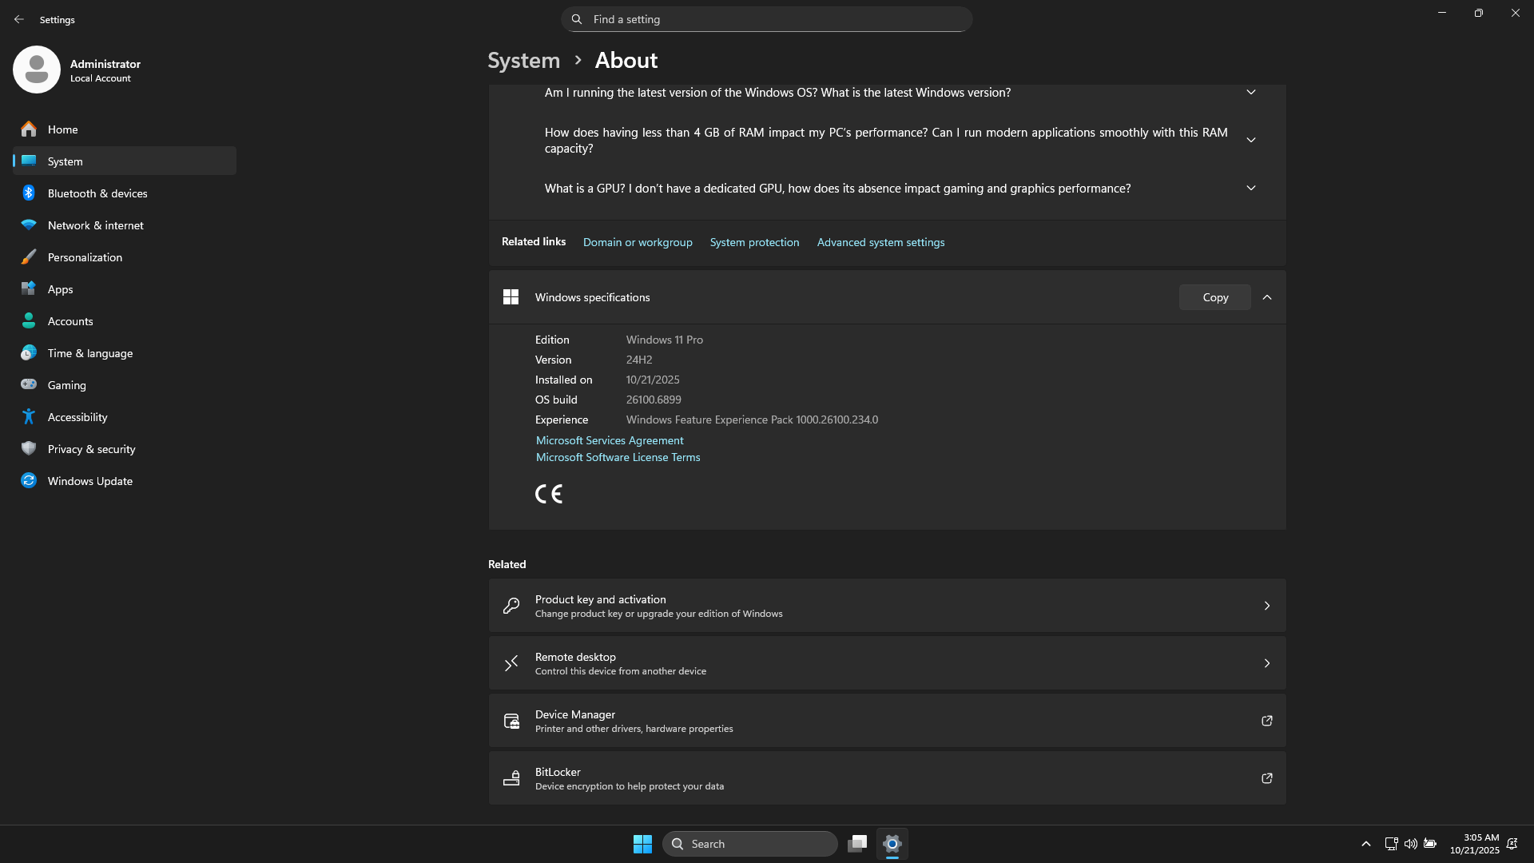This screenshot has height=863, width=1534.
Task: Expand the latest Windows version question
Action: [x=1251, y=93]
